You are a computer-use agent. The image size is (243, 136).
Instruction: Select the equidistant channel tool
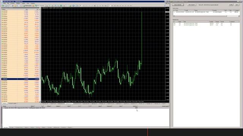tap(95, 6)
